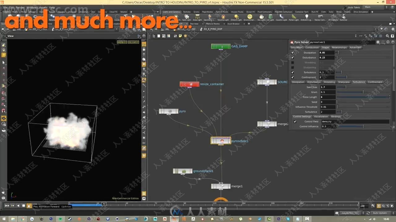Image resolution: width=396 pixels, height=222 pixels.
Task: Open the Tree View pane tab
Action: coord(194,24)
